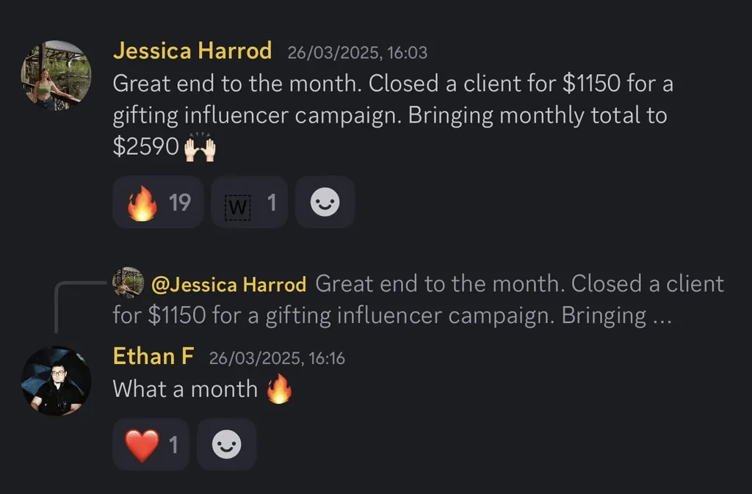This screenshot has width=752, height=494.
Task: Click the 1 count beside heart reaction
Action: pos(173,445)
